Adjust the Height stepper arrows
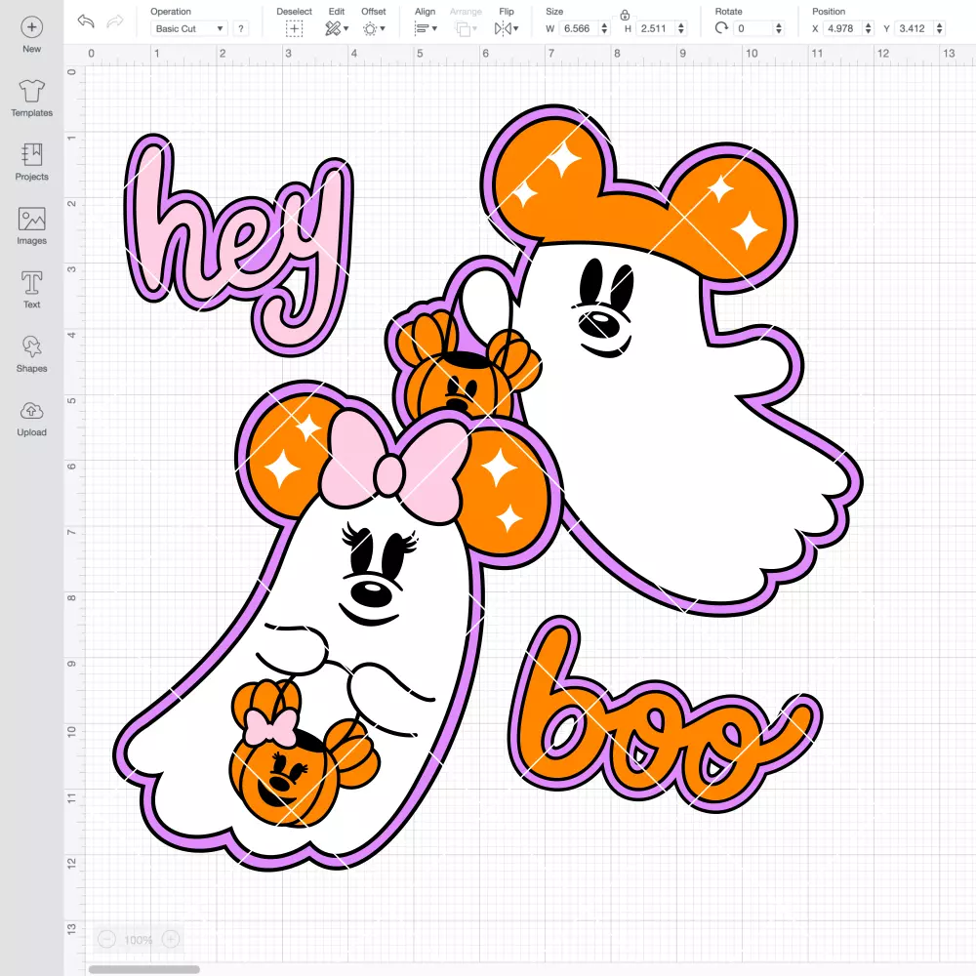The height and width of the screenshot is (976, 976). (x=681, y=28)
